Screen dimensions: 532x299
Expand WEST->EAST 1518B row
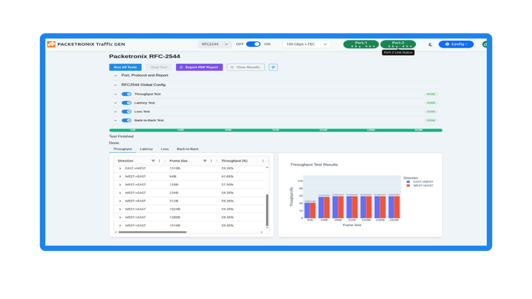coord(120,226)
